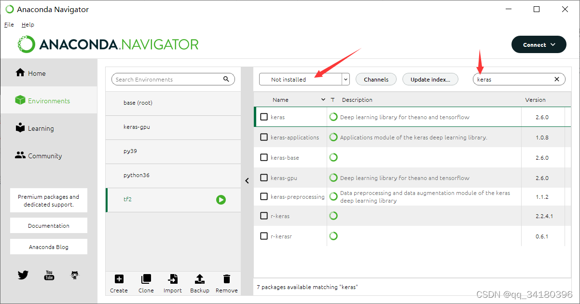Click the Backup upload icon
The width and height of the screenshot is (580, 304).
point(200,279)
